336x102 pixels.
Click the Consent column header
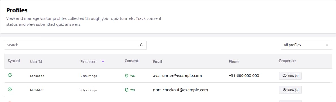tap(131, 61)
